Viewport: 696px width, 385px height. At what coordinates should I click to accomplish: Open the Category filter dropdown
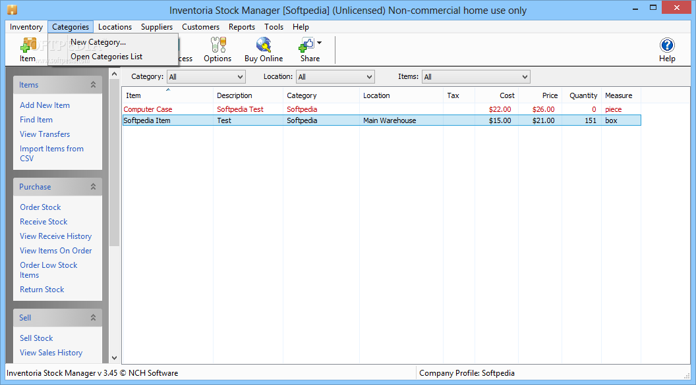[x=206, y=76]
